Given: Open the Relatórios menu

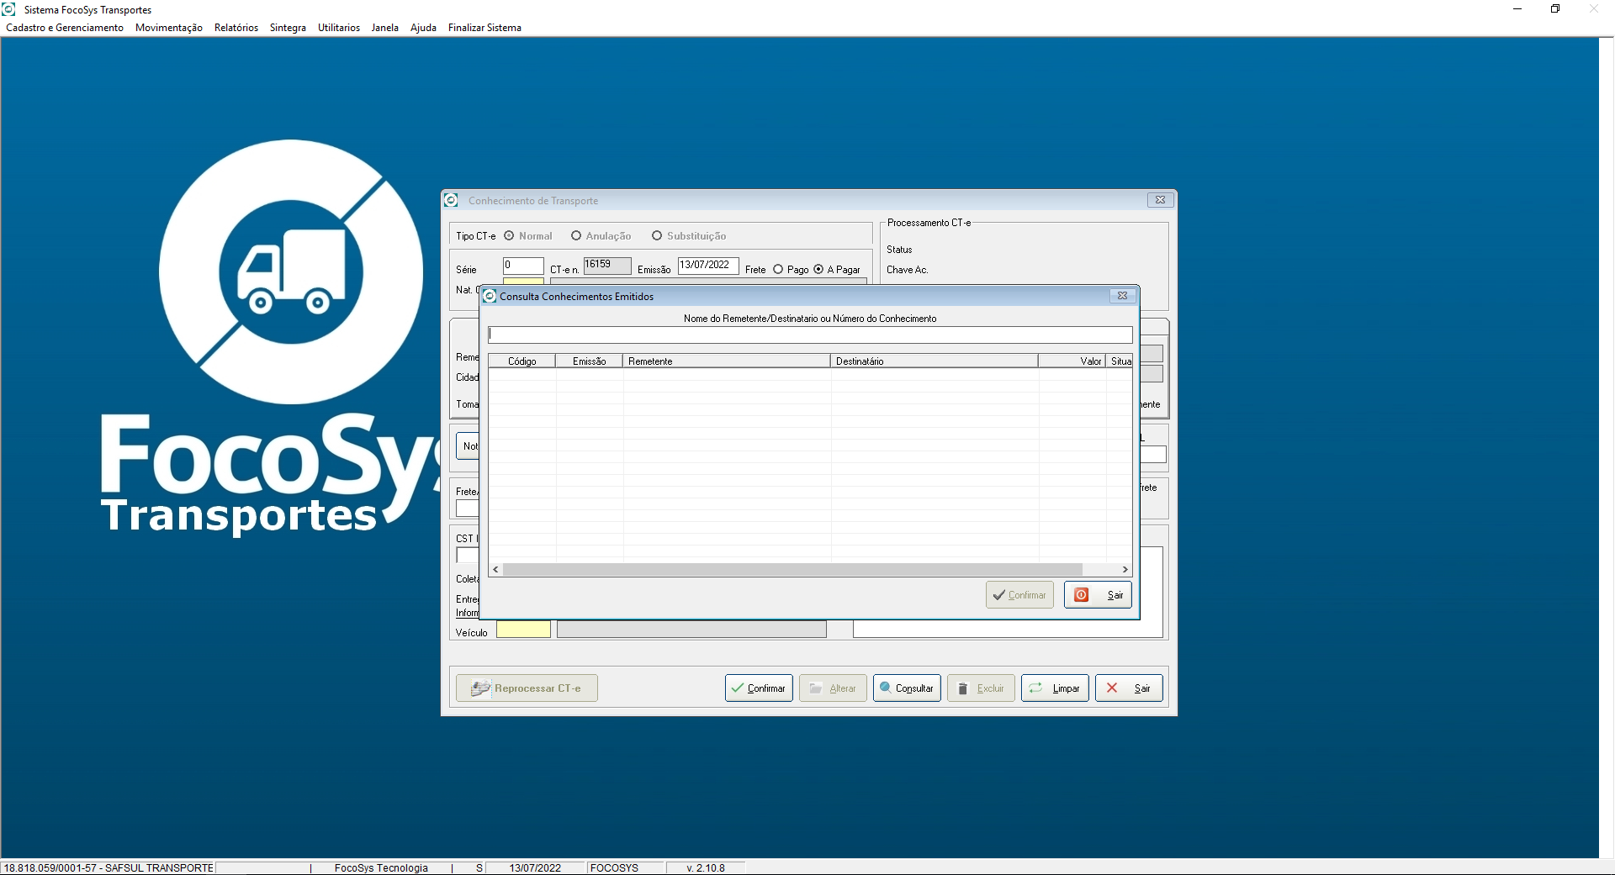Looking at the screenshot, I should coord(236,28).
